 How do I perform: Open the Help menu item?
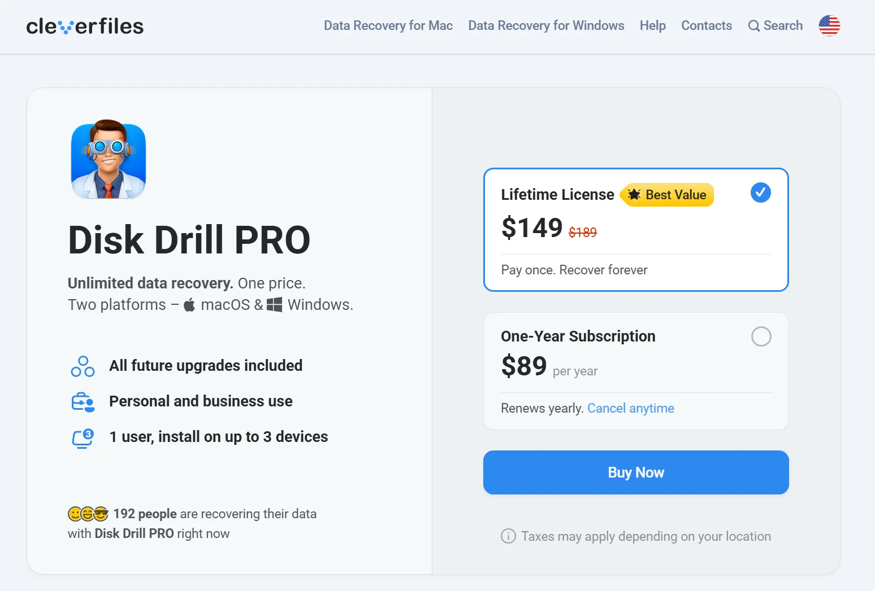point(653,25)
